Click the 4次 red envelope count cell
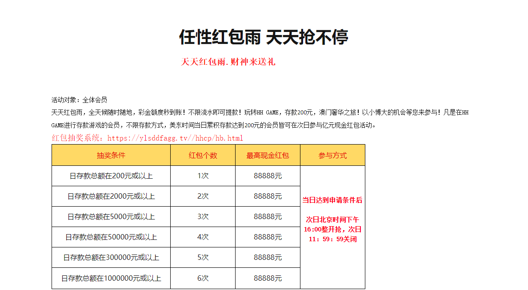Viewport: 528px width, 290px height. tap(203, 237)
